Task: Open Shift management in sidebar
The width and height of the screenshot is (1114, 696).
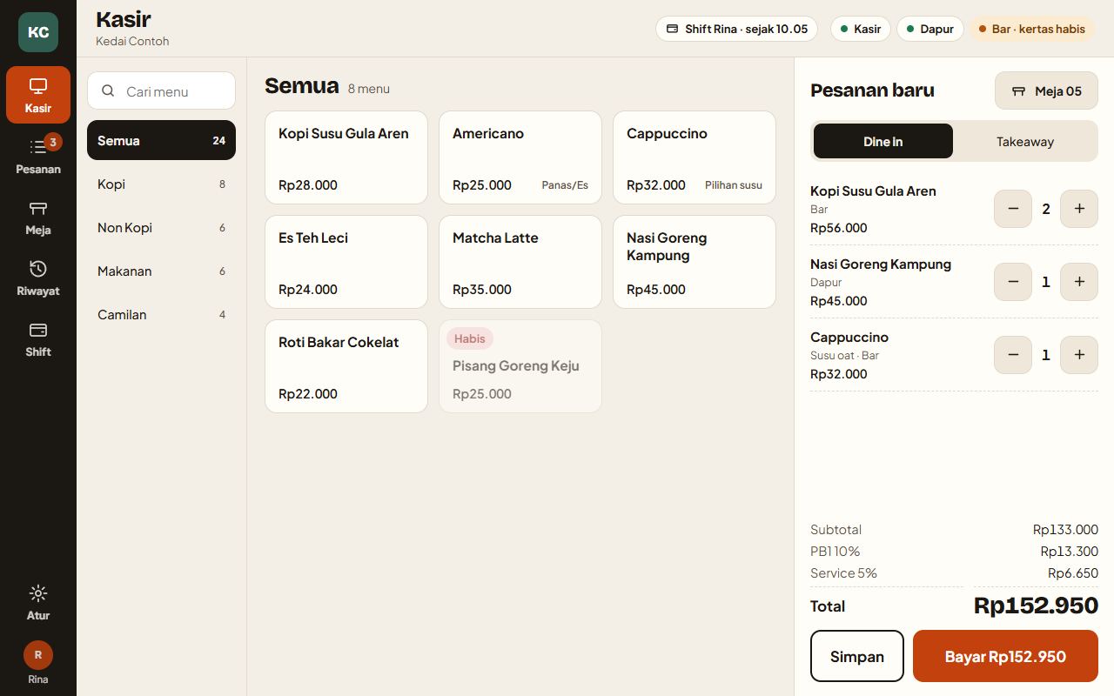Action: 38,338
